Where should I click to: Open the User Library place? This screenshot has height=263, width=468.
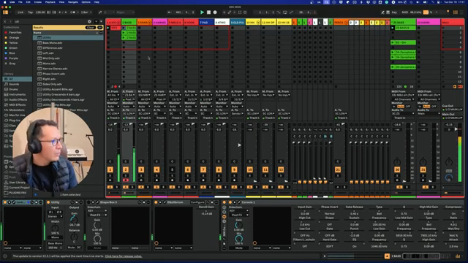pyautogui.click(x=17, y=182)
